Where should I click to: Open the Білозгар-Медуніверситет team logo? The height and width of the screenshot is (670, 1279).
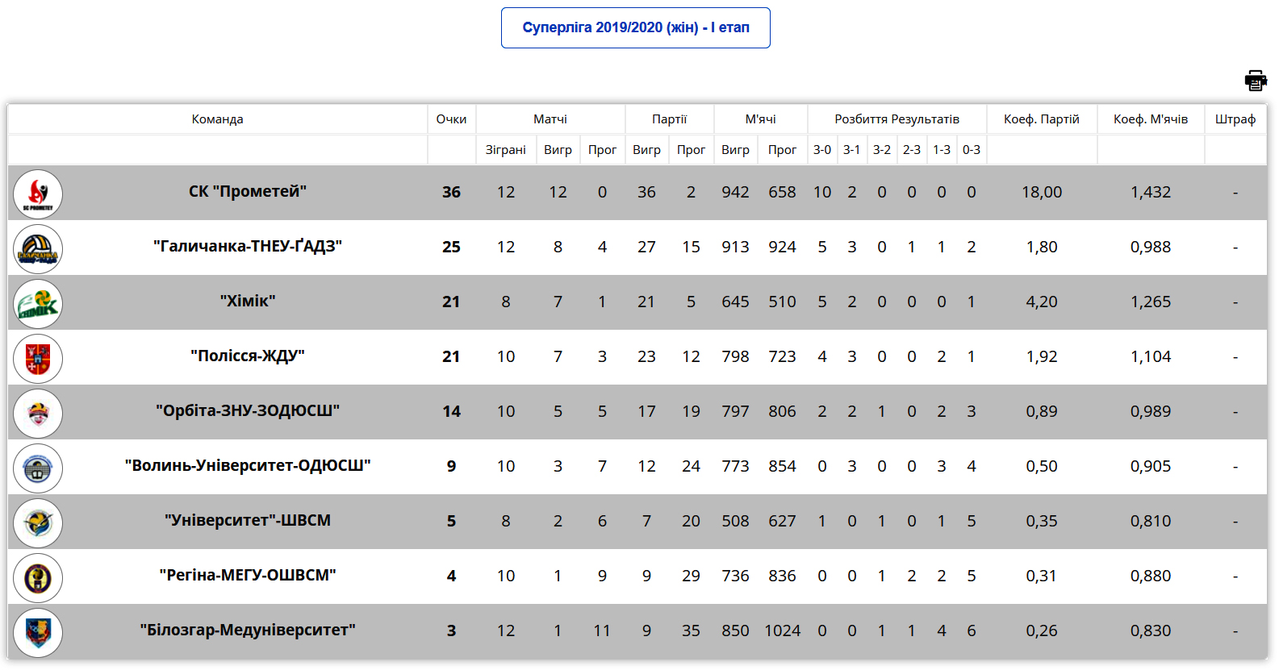38,633
